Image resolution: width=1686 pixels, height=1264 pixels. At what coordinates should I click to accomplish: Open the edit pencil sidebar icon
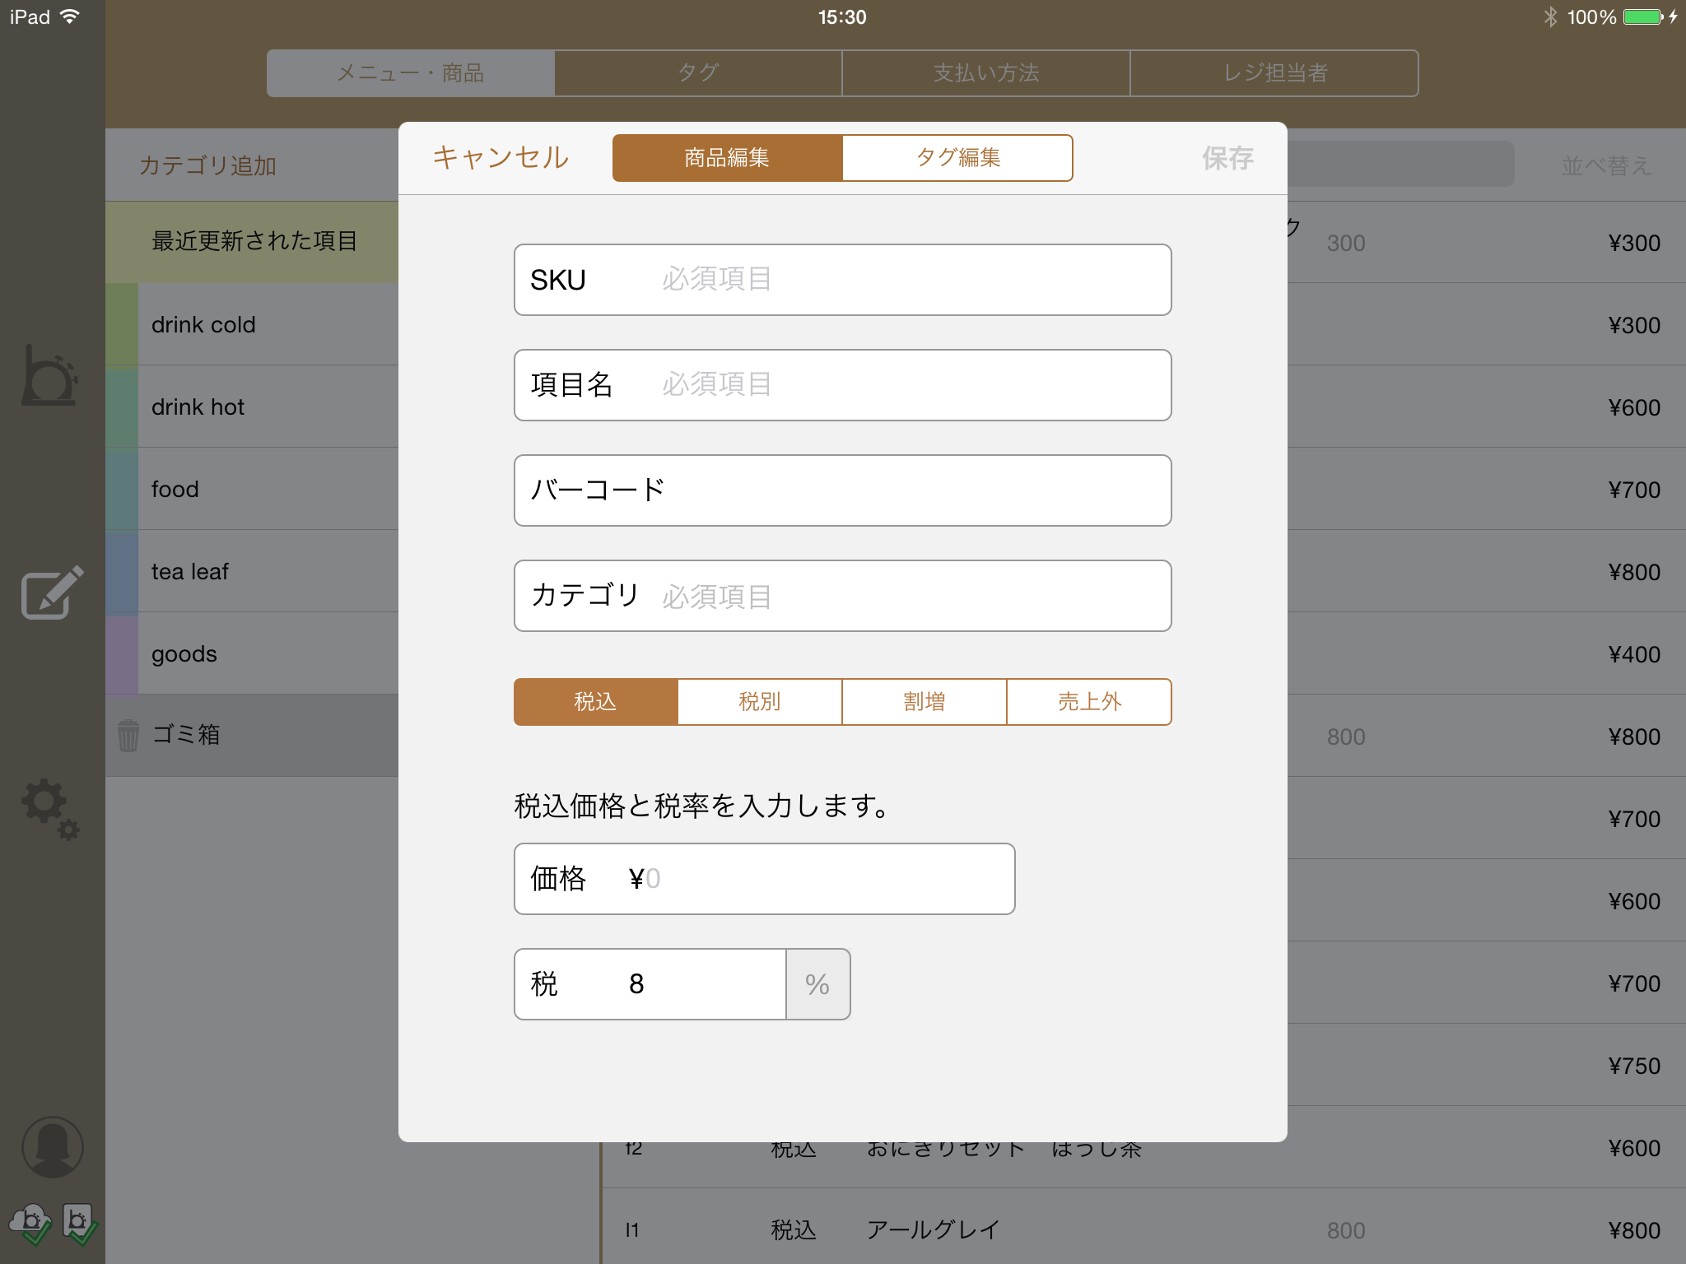tap(52, 592)
